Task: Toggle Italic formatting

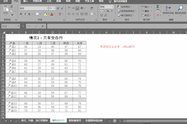Action: click(25, 14)
